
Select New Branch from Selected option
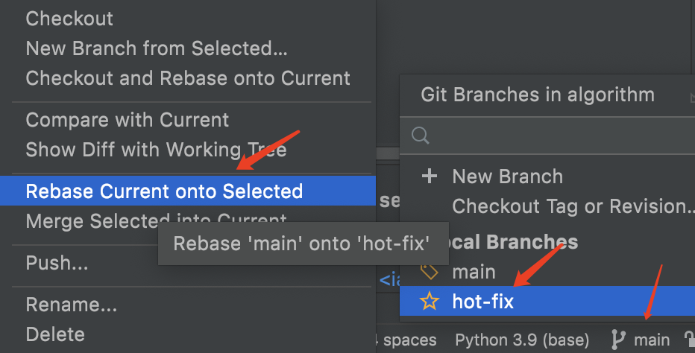(157, 48)
